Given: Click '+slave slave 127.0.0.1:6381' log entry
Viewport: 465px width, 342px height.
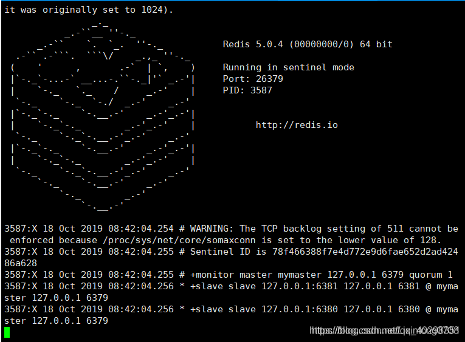Looking at the screenshot, I should (x=264, y=286).
